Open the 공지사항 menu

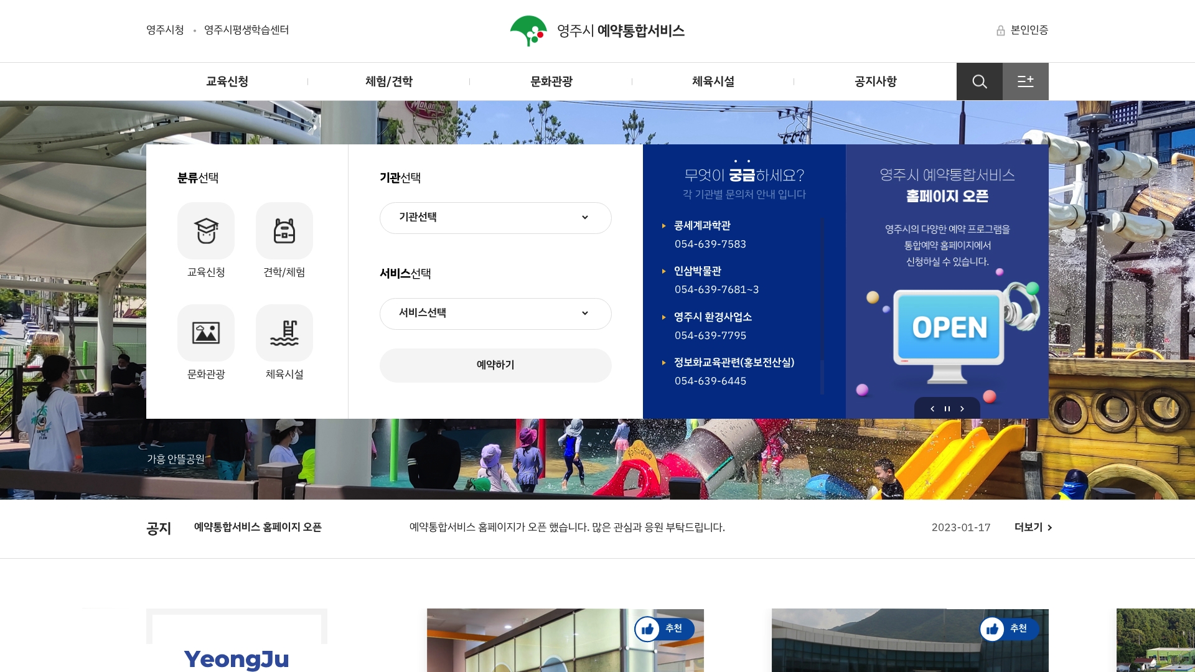(x=876, y=82)
